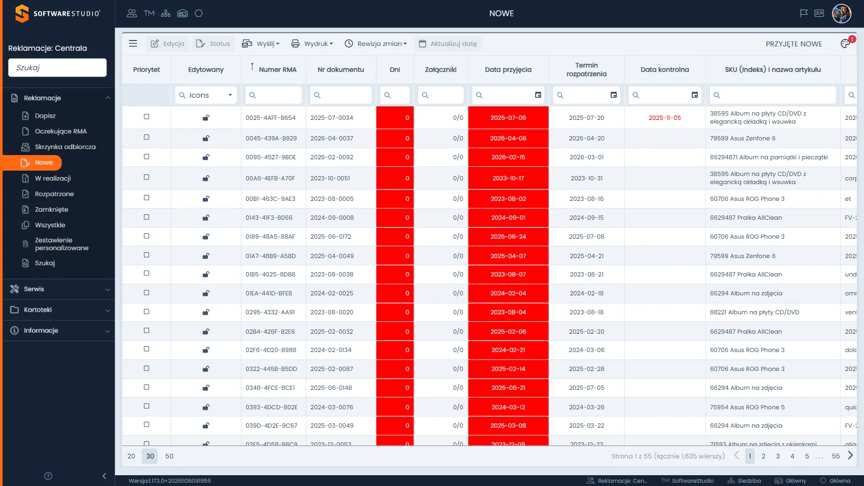Open user avatar profile menu
This screenshot has width=864, height=486.
tap(841, 13)
